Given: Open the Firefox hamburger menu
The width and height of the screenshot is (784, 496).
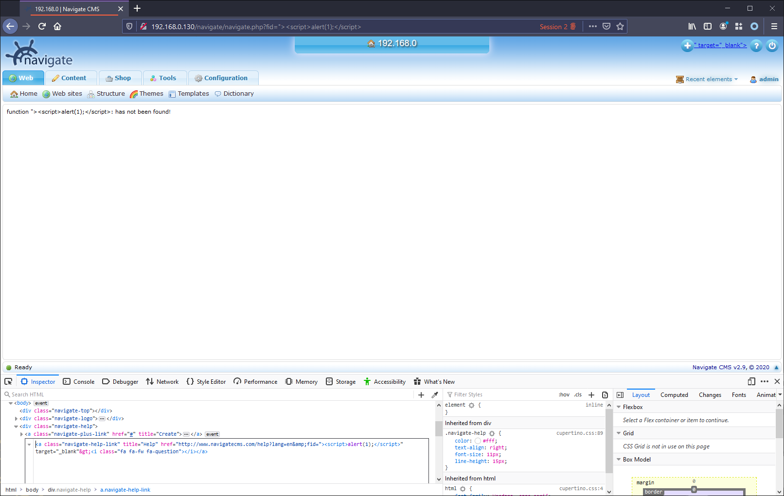Looking at the screenshot, I should (x=774, y=27).
